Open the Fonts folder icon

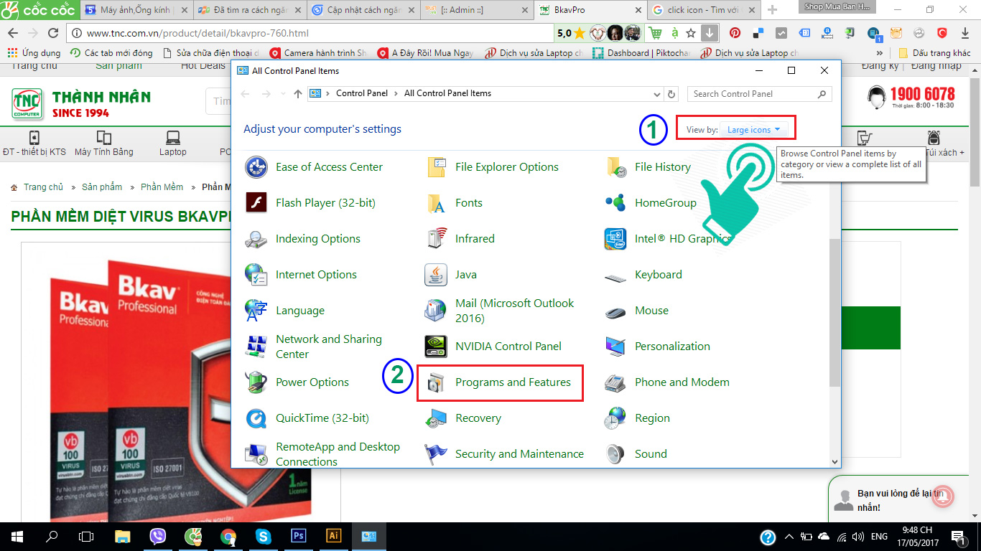click(x=436, y=203)
